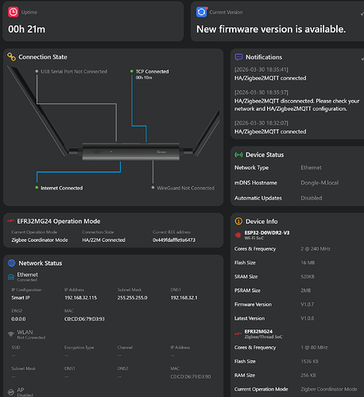The height and width of the screenshot is (397, 364).
Task: Expand the Current Version card
Action: pos(362,14)
